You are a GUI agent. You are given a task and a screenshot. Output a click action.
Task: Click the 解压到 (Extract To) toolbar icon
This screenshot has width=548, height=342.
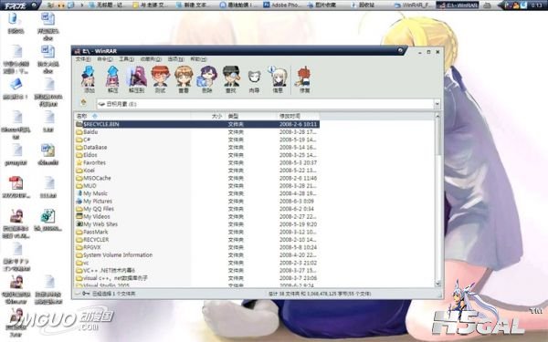click(x=136, y=79)
